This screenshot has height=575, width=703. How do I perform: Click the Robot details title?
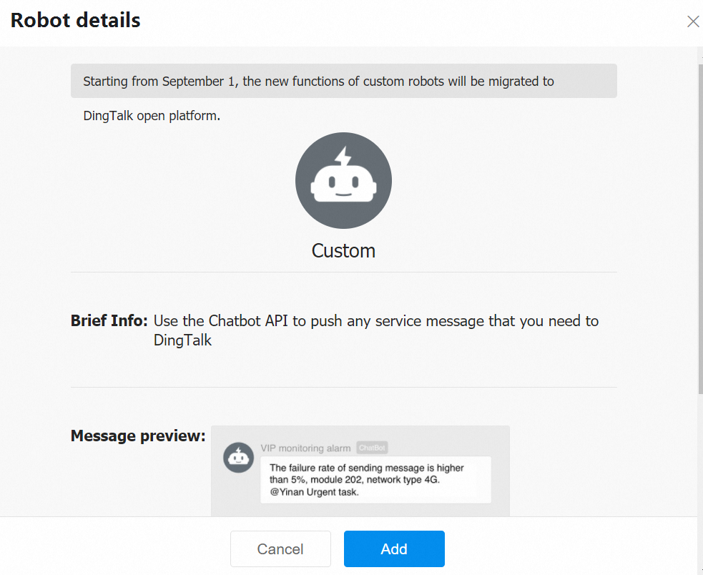coord(75,20)
